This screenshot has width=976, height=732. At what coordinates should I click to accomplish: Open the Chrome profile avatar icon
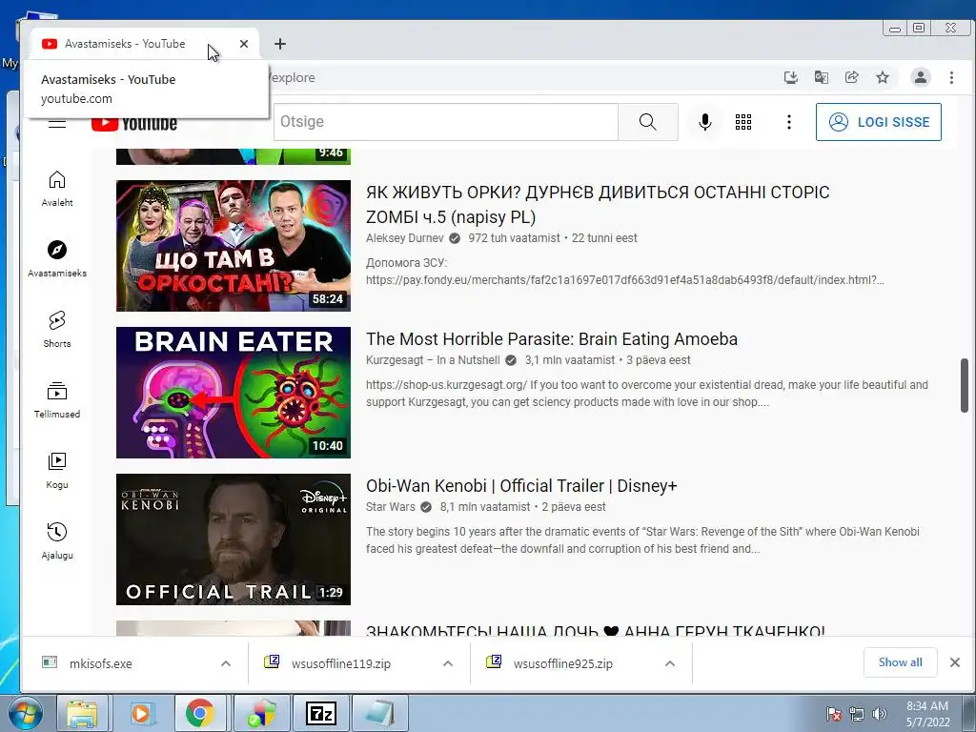[921, 77]
